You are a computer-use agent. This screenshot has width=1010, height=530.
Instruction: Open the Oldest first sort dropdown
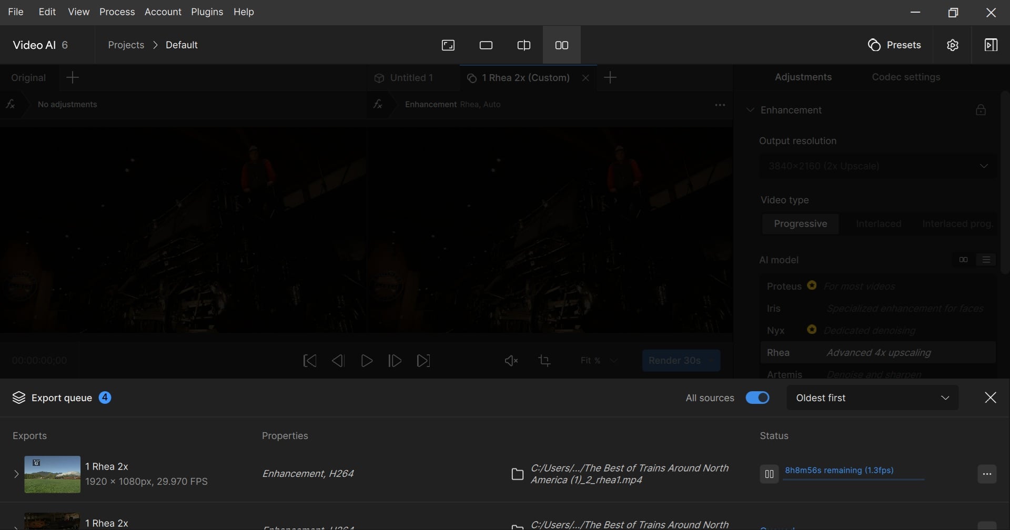pos(872,398)
